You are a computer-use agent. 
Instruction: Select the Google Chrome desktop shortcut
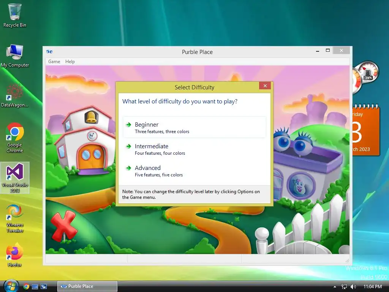(x=15, y=138)
